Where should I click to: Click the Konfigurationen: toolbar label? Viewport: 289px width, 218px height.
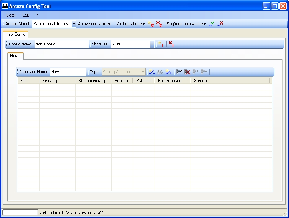pos(131,24)
